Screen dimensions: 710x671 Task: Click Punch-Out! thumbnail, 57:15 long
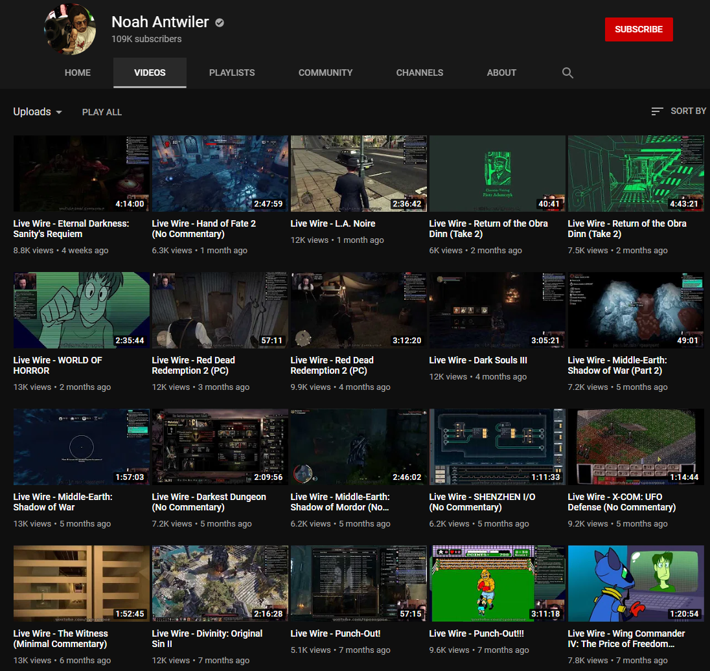tap(359, 584)
